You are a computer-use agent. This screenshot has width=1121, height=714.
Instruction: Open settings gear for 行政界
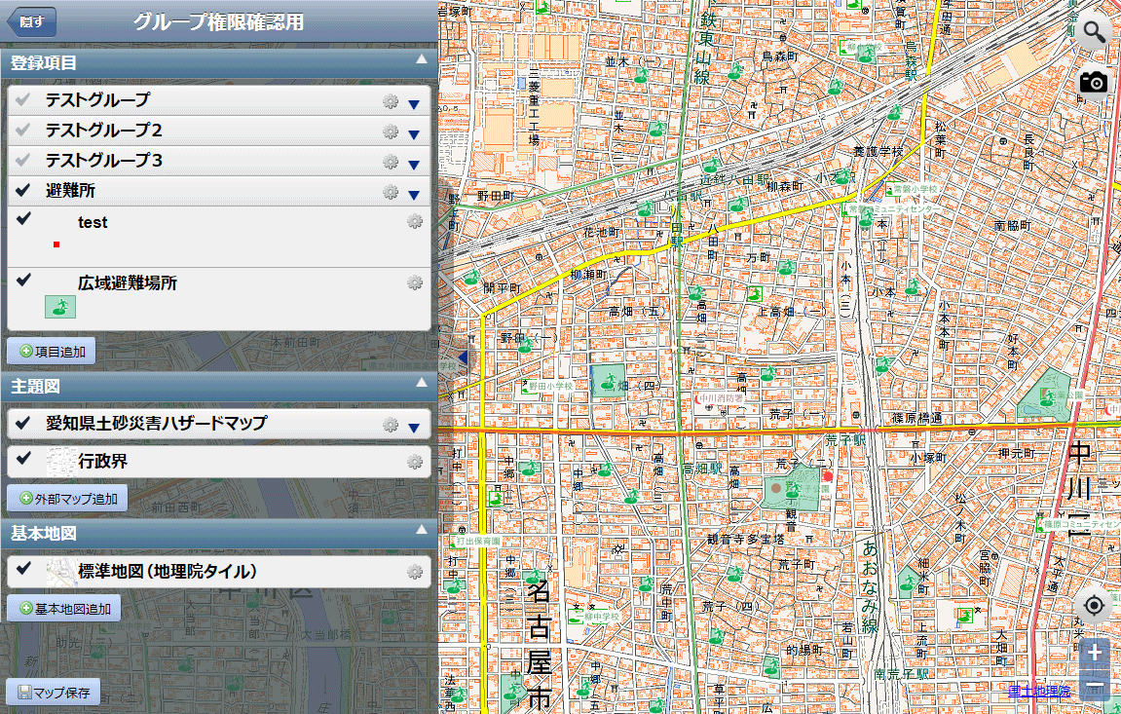point(415,462)
